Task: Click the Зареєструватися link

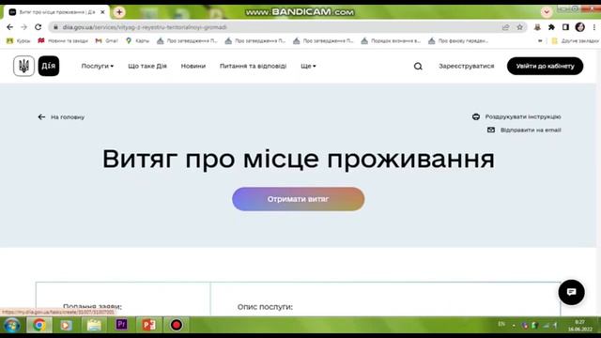Action: [x=467, y=66]
